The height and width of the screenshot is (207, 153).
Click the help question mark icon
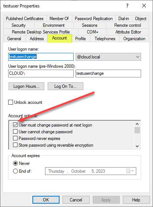(x=127, y=6)
